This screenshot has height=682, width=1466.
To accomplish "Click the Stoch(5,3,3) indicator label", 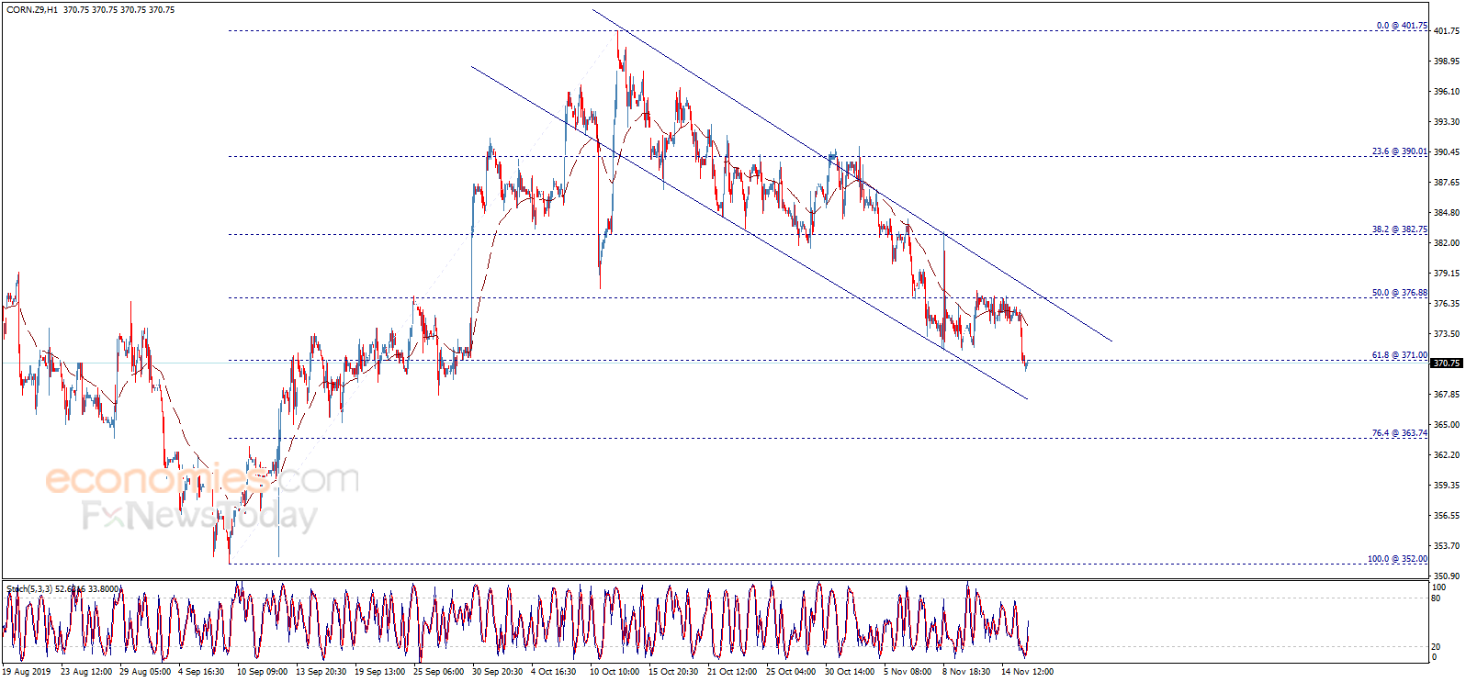I will (63, 589).
